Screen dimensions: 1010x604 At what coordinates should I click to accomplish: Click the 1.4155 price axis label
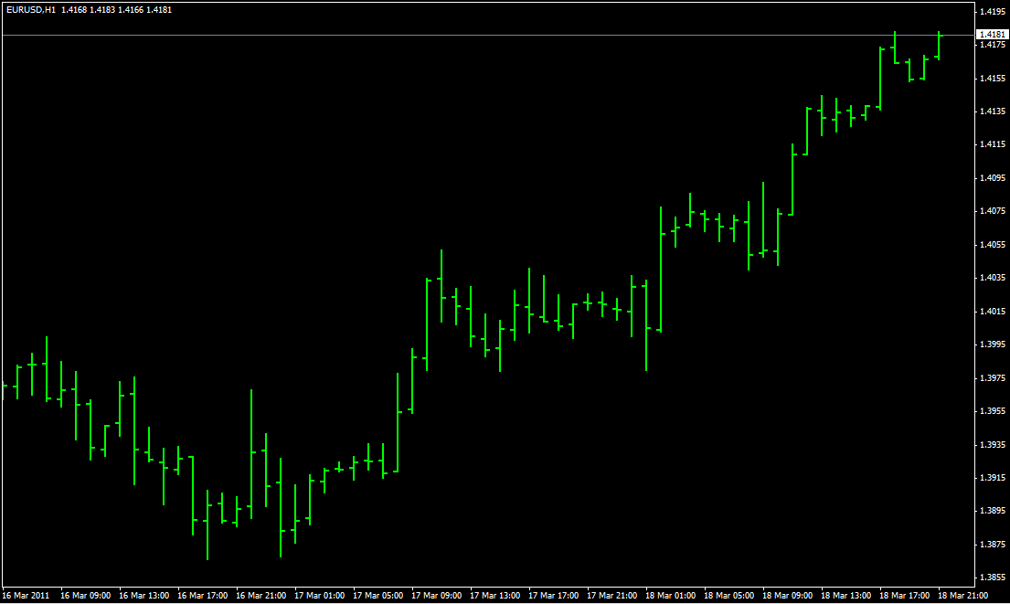point(992,79)
